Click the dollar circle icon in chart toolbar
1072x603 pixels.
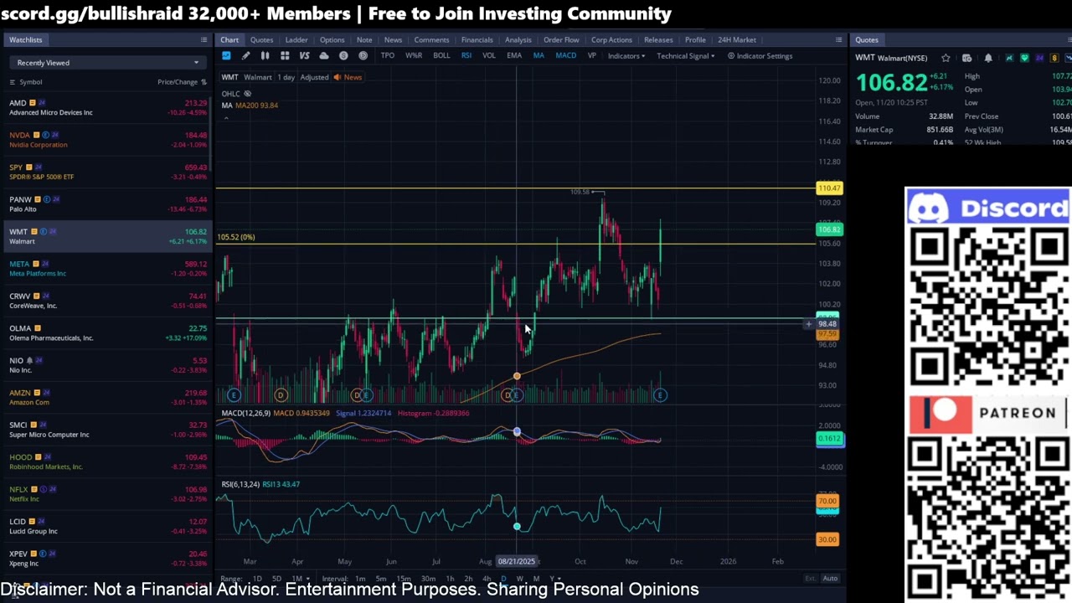click(x=343, y=56)
